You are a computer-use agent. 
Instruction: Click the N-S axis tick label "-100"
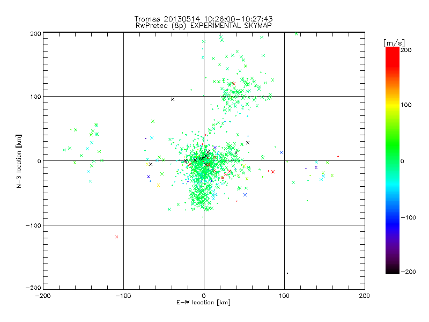(x=33, y=225)
